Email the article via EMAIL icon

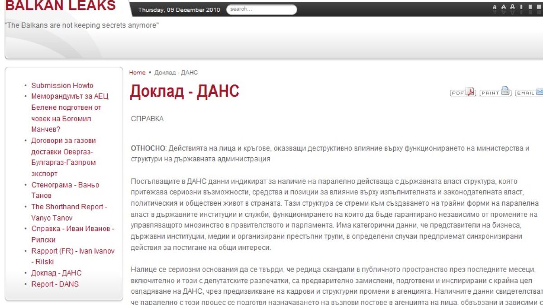[x=529, y=92]
